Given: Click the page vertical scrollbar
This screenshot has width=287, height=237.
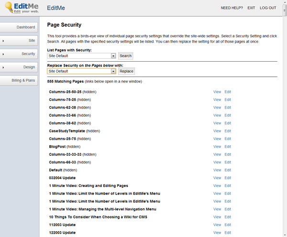Looking at the screenshot, I should (285, 118).
